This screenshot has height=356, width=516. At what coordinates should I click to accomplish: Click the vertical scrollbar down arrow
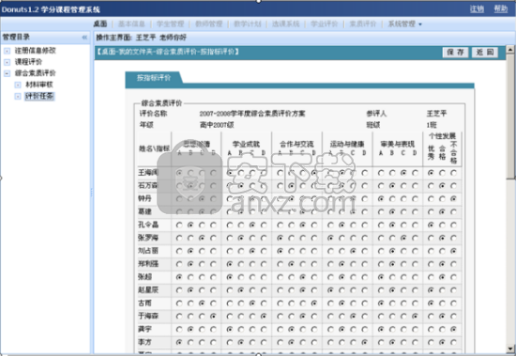click(x=510, y=348)
